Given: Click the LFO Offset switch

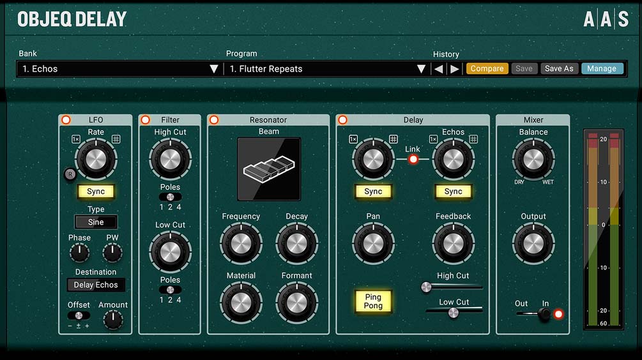Looking at the screenshot, I should tap(79, 315).
